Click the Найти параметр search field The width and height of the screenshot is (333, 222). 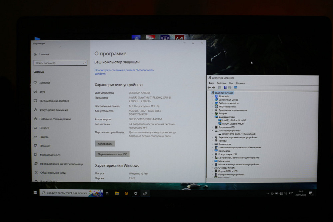pos(60,63)
